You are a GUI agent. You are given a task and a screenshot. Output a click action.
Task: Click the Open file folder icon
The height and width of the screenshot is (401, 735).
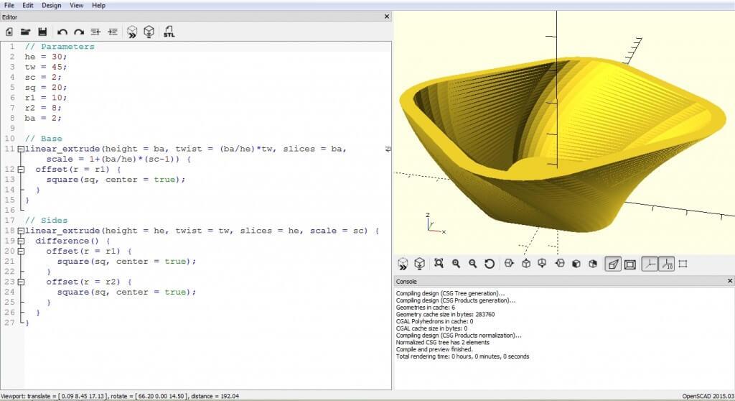(x=26, y=32)
